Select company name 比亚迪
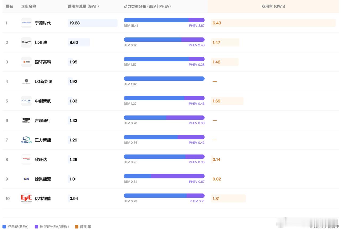 coord(41,42)
